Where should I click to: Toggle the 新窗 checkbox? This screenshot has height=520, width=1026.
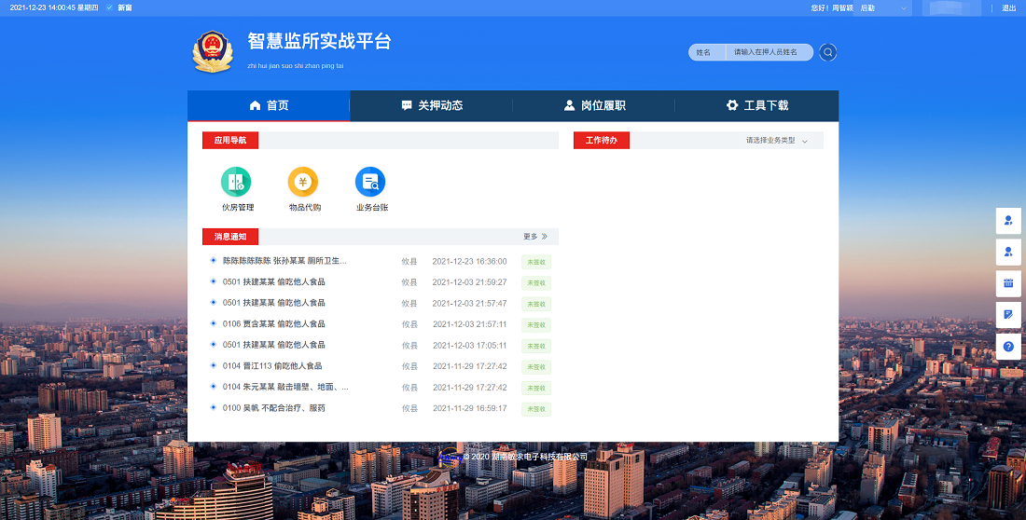click(x=110, y=7)
